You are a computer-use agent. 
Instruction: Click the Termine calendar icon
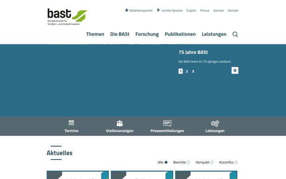(71, 123)
